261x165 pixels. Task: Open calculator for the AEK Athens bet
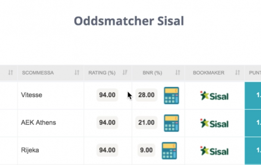click(x=171, y=123)
